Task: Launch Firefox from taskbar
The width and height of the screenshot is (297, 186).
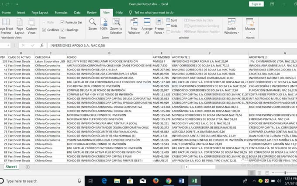Action: 155,181
